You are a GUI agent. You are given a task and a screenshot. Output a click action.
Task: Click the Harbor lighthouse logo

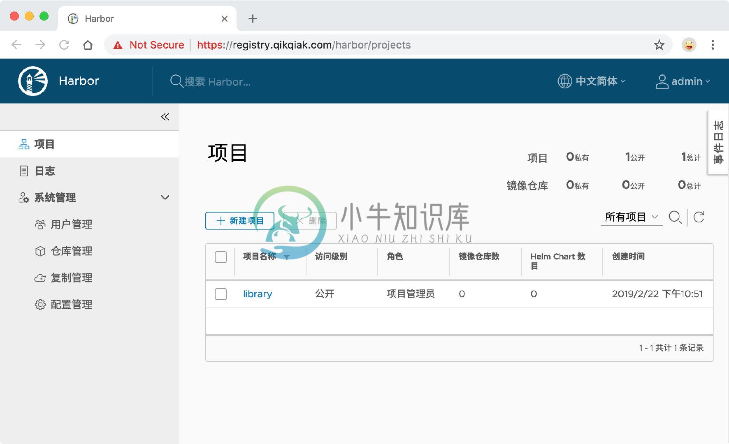(x=33, y=81)
